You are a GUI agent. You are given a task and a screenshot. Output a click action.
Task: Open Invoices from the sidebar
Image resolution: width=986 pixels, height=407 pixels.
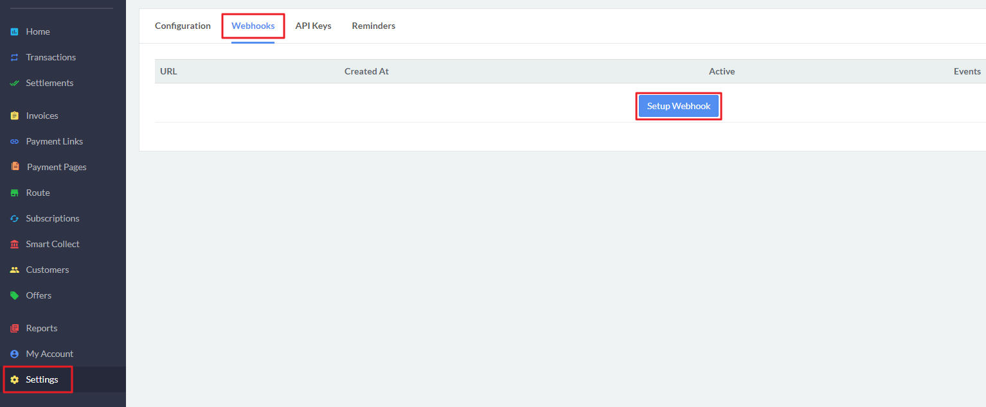[x=42, y=116]
